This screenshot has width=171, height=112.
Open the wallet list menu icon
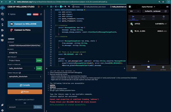pyautogui.click(x=167, y=7)
